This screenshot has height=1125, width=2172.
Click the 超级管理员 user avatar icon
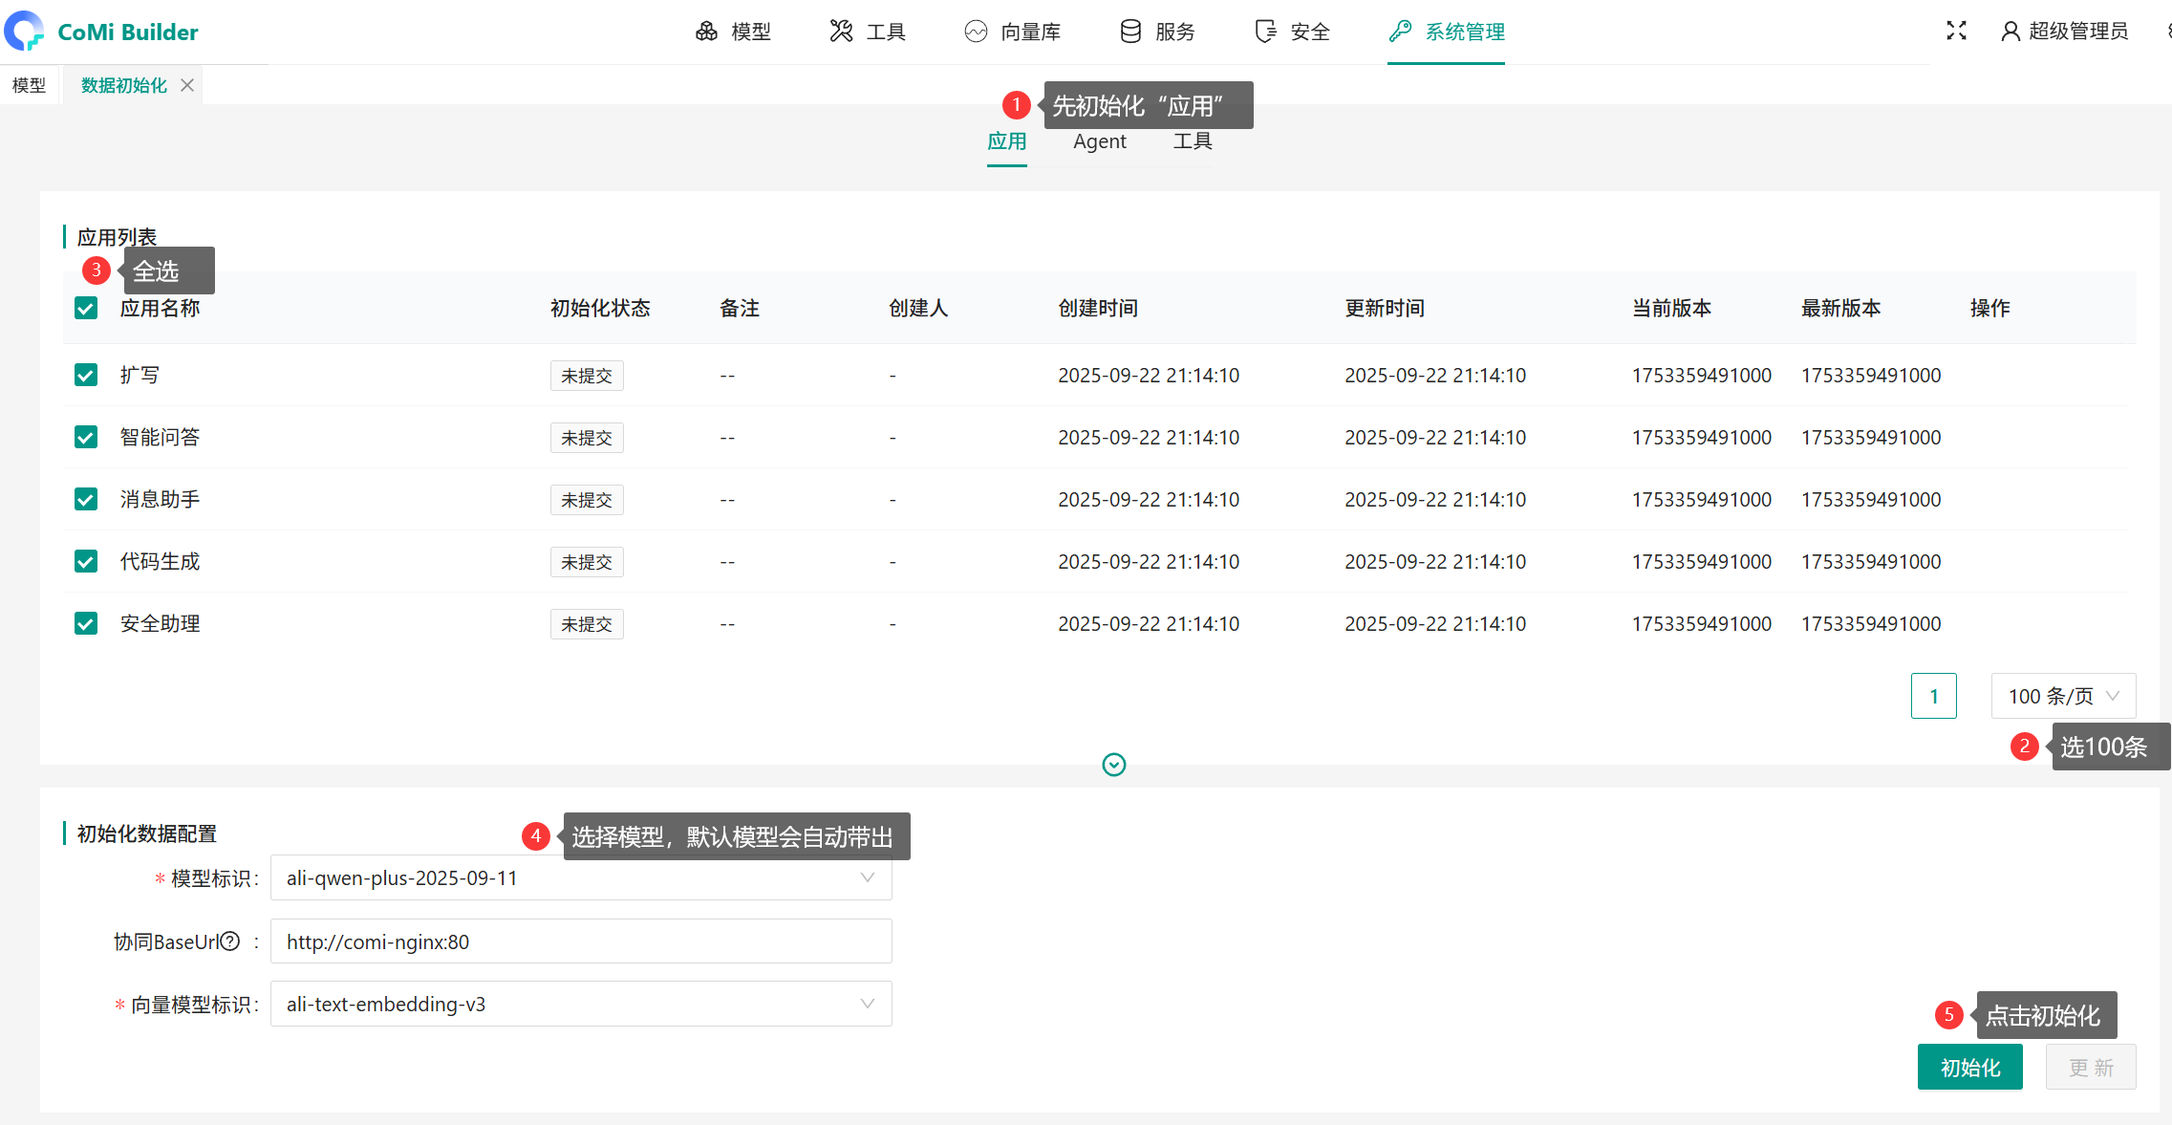(2011, 32)
